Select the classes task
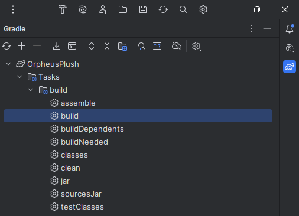 pos(138,155)
